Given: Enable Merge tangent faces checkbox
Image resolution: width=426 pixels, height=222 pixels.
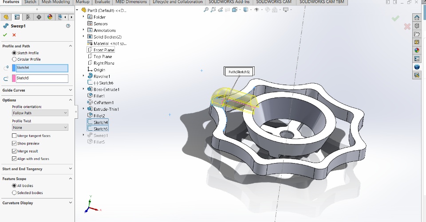Looking at the screenshot, I should coord(14,136).
